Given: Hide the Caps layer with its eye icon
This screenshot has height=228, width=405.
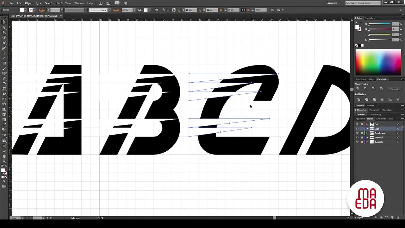Looking at the screenshot, I should click(x=357, y=129).
